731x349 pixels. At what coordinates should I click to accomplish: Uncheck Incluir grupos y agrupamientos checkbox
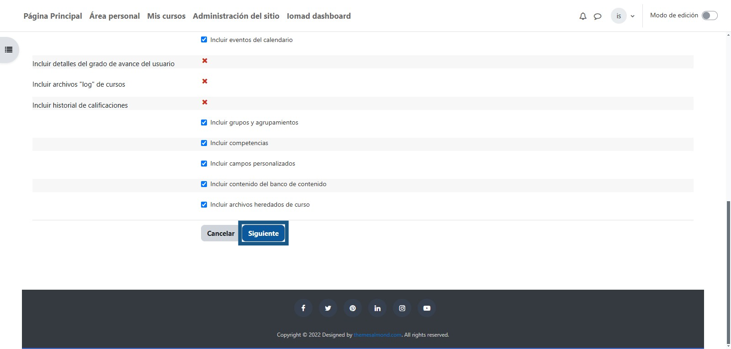pyautogui.click(x=204, y=122)
